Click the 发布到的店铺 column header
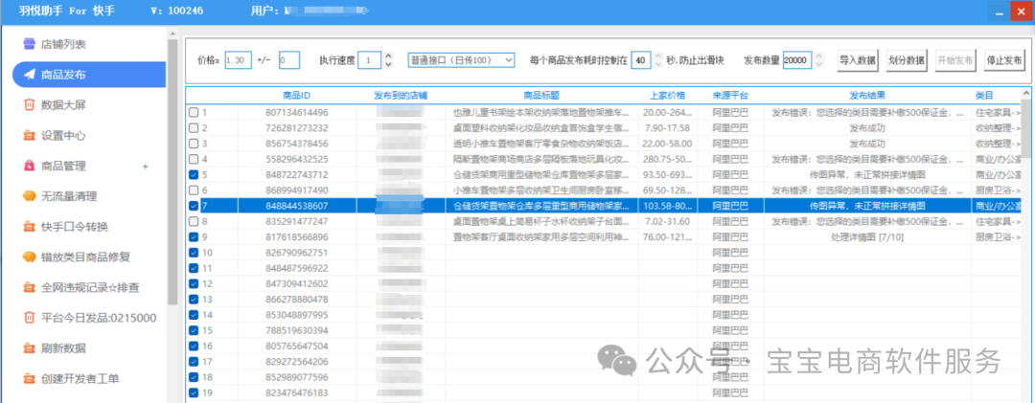This screenshot has height=403, width=1035. coord(400,96)
